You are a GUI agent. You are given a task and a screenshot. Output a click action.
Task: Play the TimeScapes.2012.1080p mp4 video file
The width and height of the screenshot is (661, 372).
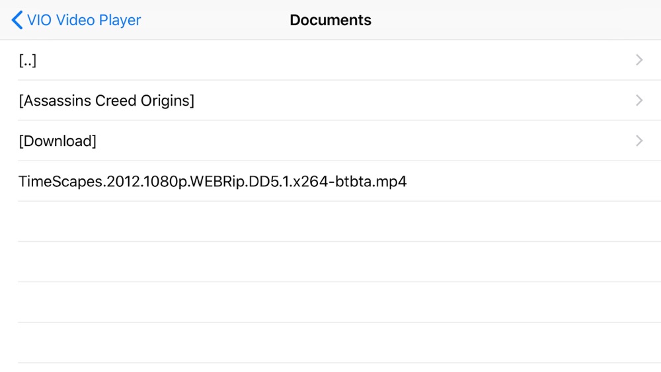(x=212, y=181)
